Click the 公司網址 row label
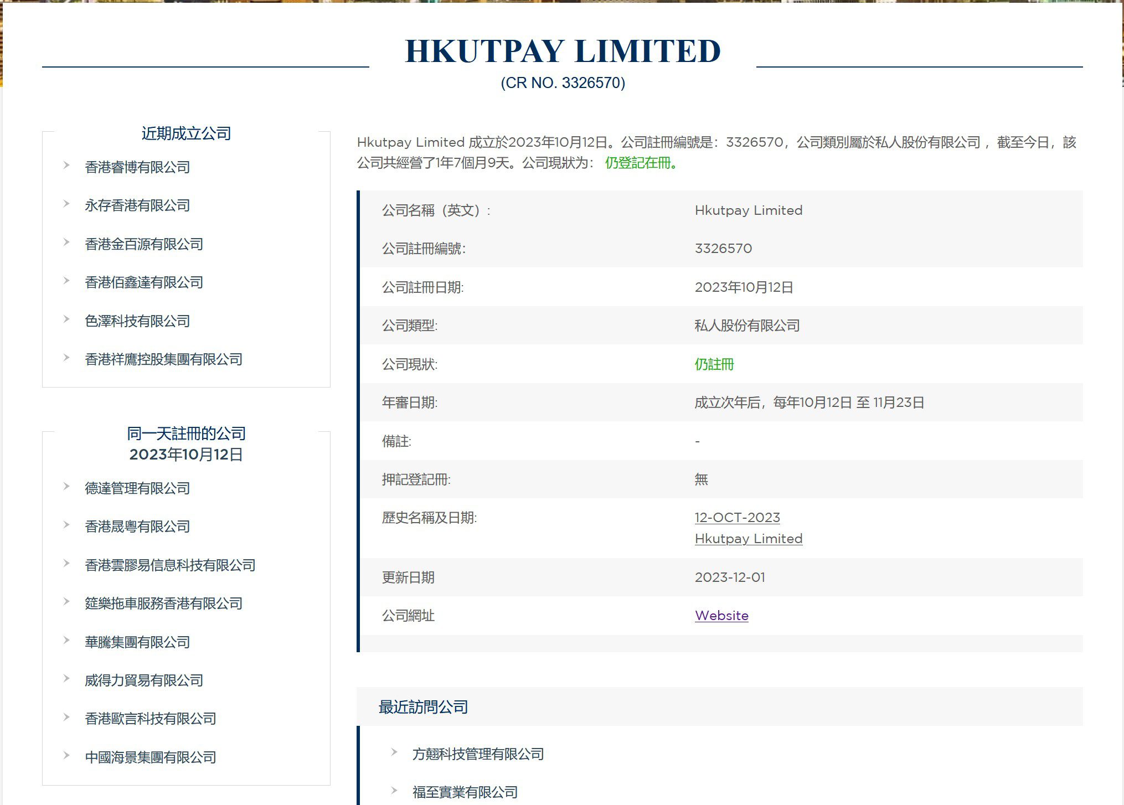 click(x=408, y=616)
